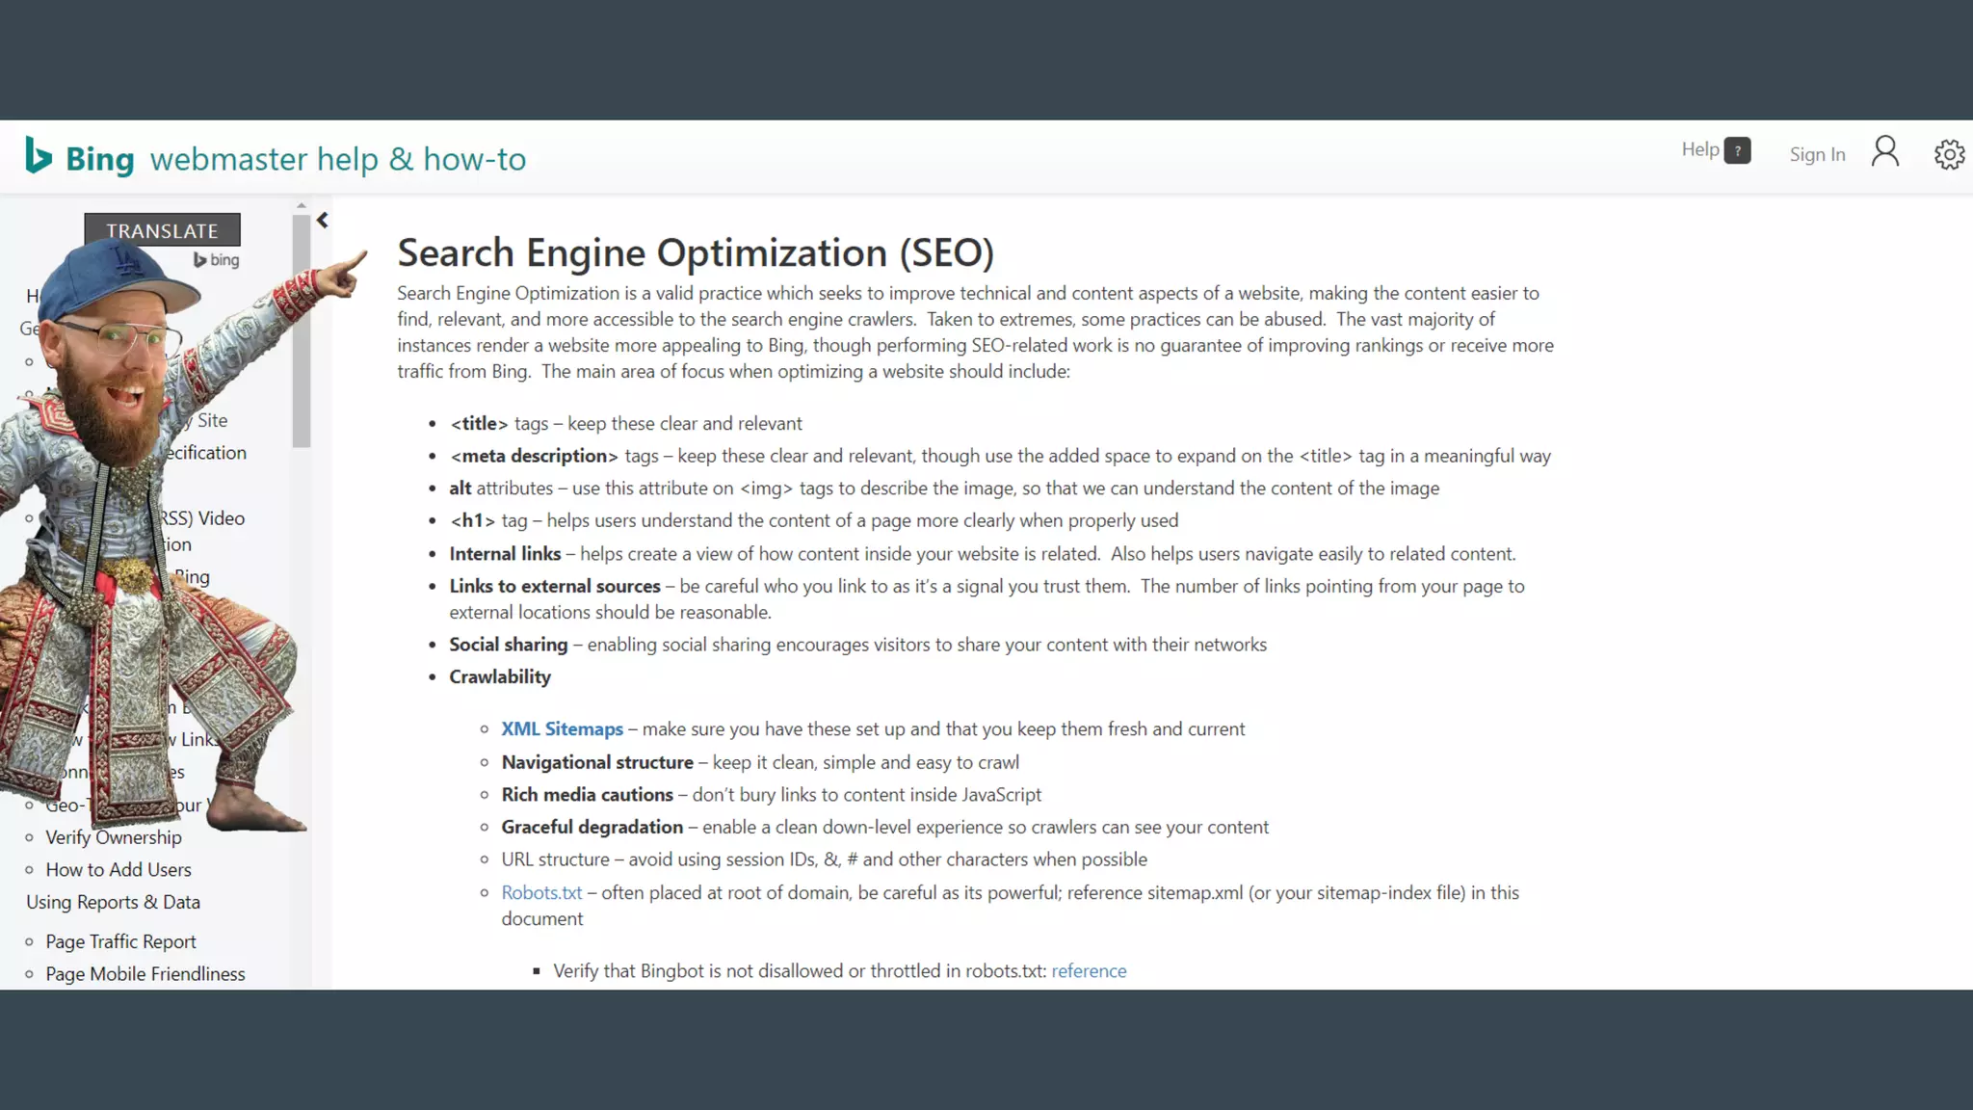Open Page Mobile Friendliness topic

click(145, 974)
